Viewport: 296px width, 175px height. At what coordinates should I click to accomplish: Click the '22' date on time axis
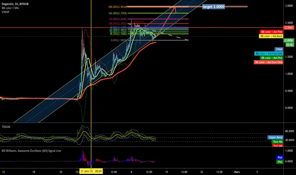202,172
